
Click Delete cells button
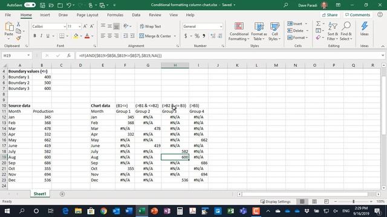coord(296,31)
